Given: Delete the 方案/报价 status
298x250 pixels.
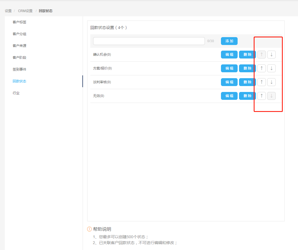Looking at the screenshot, I should pos(247,68).
